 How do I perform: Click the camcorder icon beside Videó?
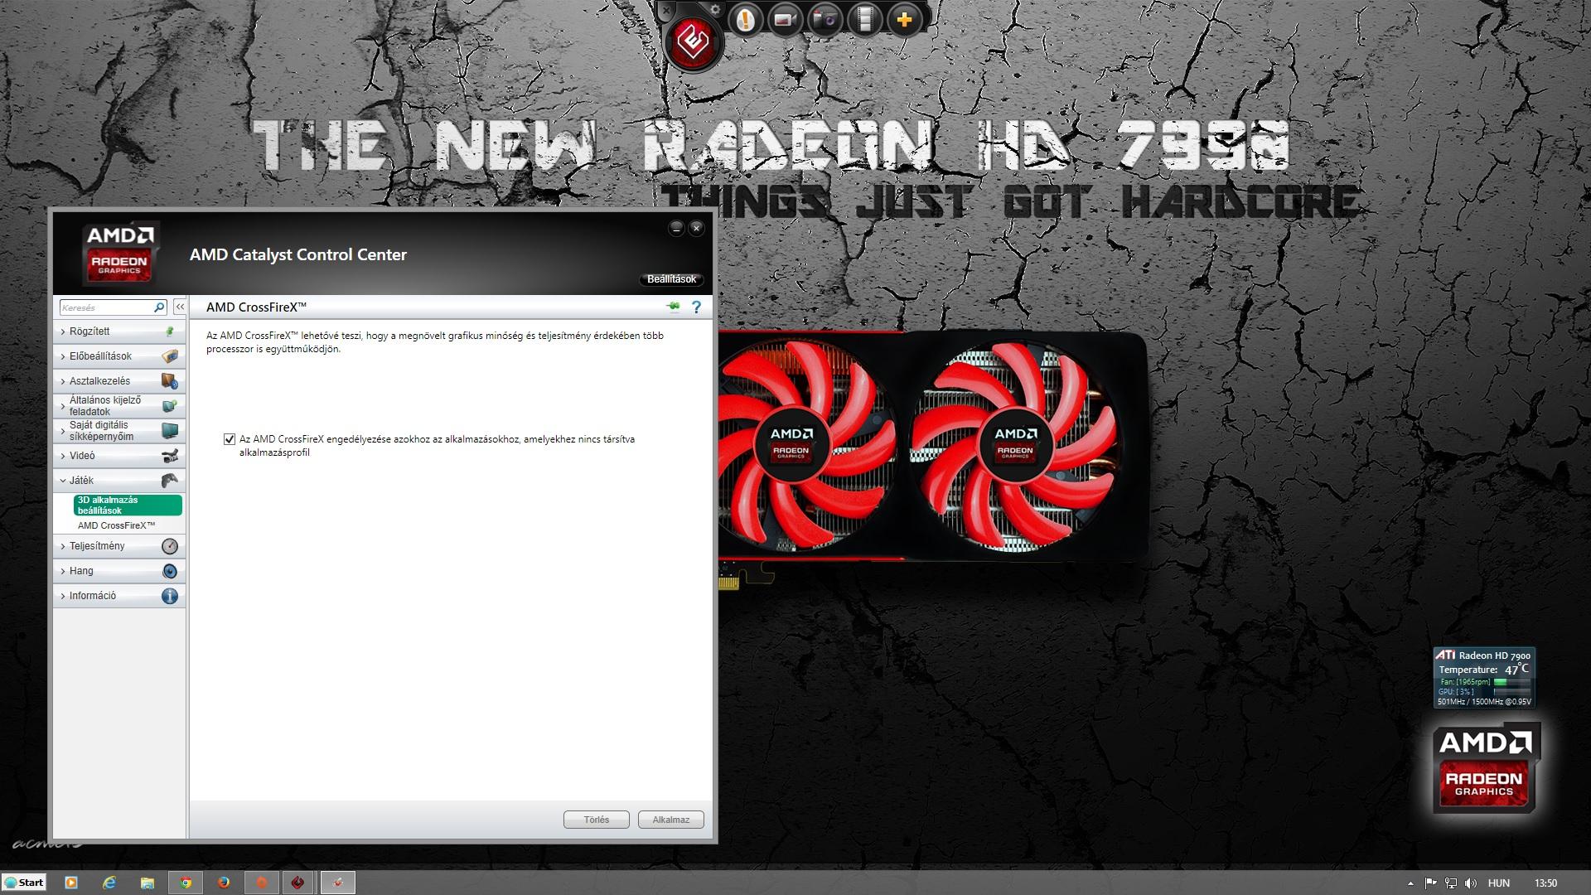[x=170, y=456]
